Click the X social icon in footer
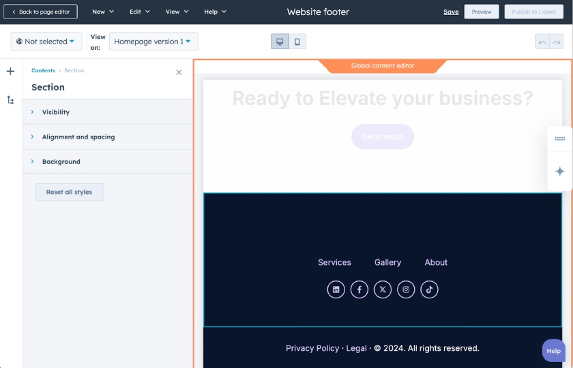 (383, 289)
